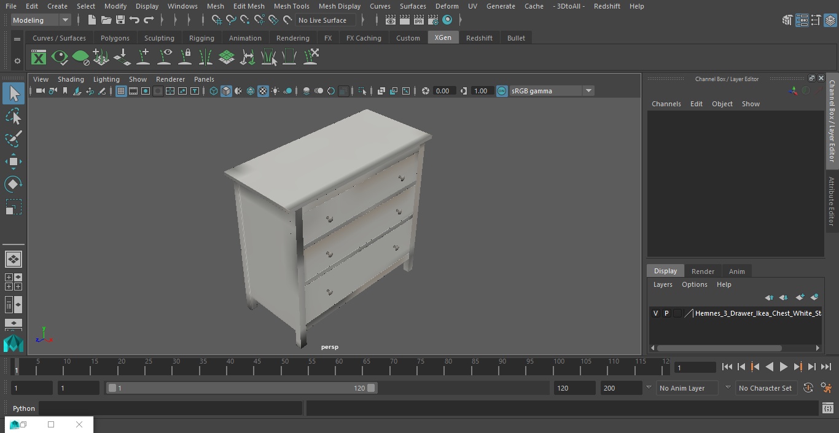Viewport: 839px width, 433px height.
Task: Go to start of playback range
Action: tap(727, 367)
